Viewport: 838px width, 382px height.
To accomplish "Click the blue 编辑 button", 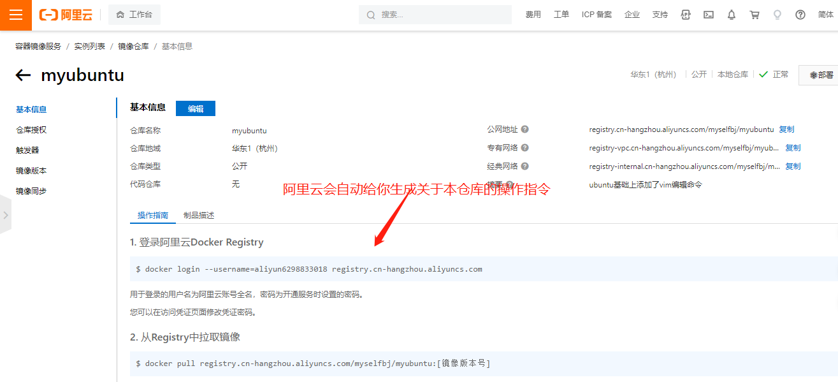I will (196, 108).
